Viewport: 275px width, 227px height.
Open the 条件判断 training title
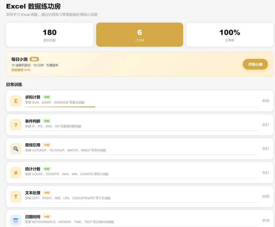point(33,121)
